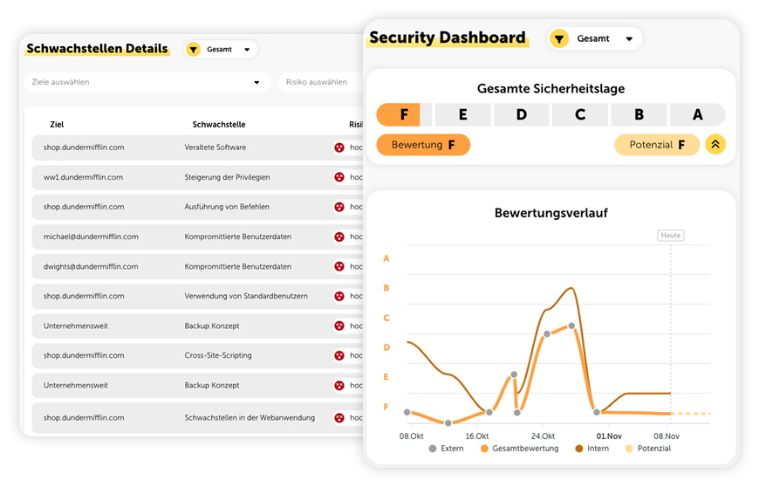Image resolution: width=759 pixels, height=487 pixels.
Task: Click the red risk icon in Veraltete Software row
Action: [339, 147]
